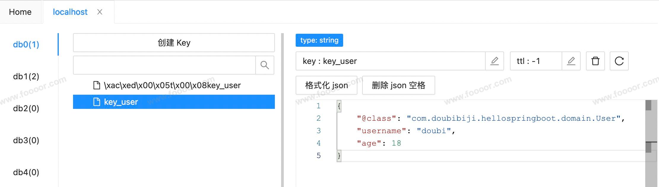This screenshot has width=659, height=187.
Task: Click the search magnifier icon
Action: (264, 65)
